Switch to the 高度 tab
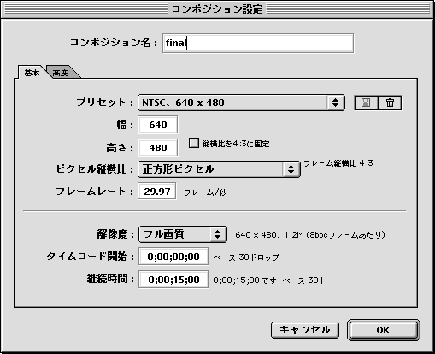This screenshot has height=354, width=435. [x=61, y=73]
